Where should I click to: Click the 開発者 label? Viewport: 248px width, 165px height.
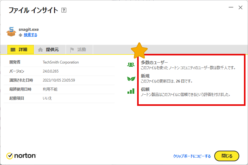[x=15, y=62]
